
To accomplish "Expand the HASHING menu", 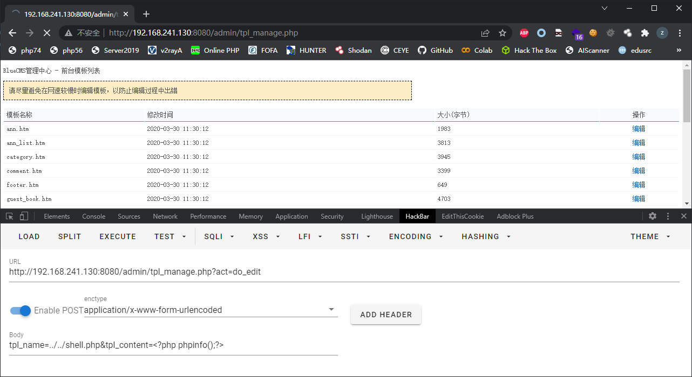I will coord(486,236).
